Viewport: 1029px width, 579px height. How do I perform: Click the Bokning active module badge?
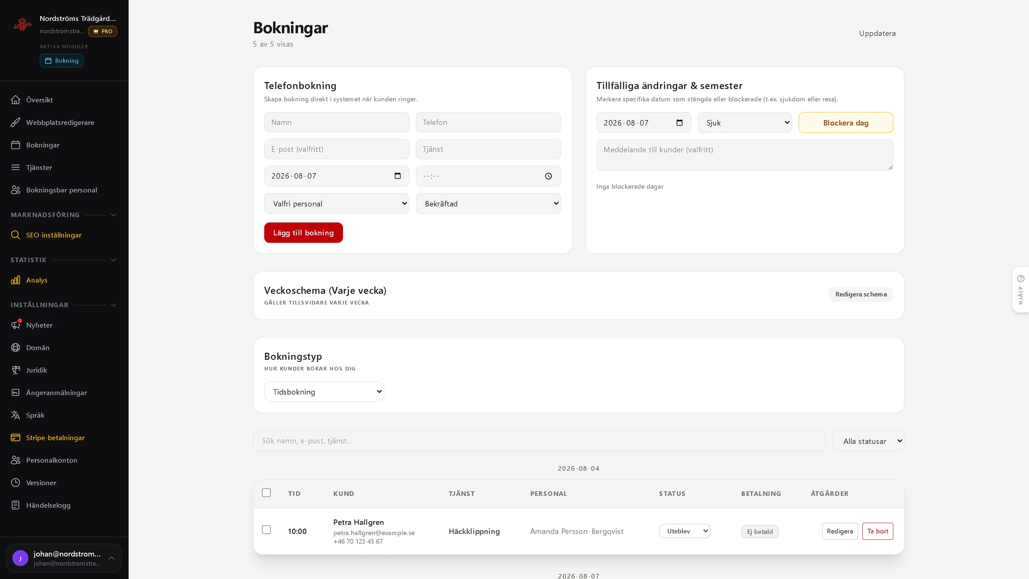[62, 61]
